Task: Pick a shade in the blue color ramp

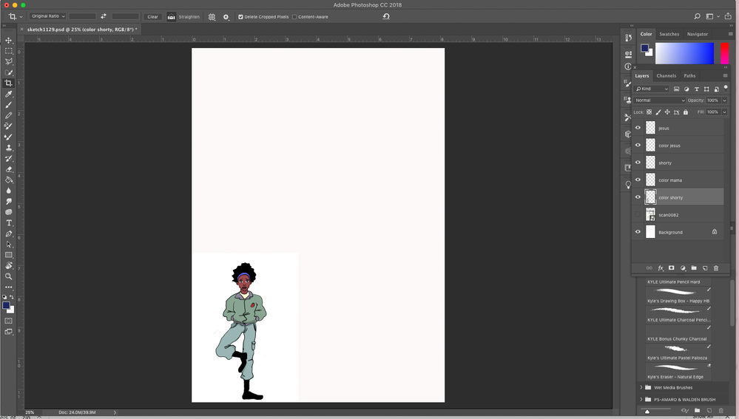Action: (x=684, y=53)
